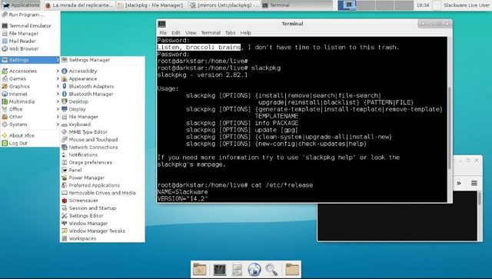
Task: Click the Terminal taskbar button
Action: pos(297,5)
